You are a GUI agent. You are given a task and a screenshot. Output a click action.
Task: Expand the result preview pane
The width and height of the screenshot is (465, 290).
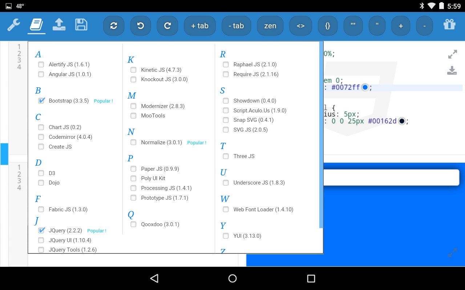click(452, 252)
